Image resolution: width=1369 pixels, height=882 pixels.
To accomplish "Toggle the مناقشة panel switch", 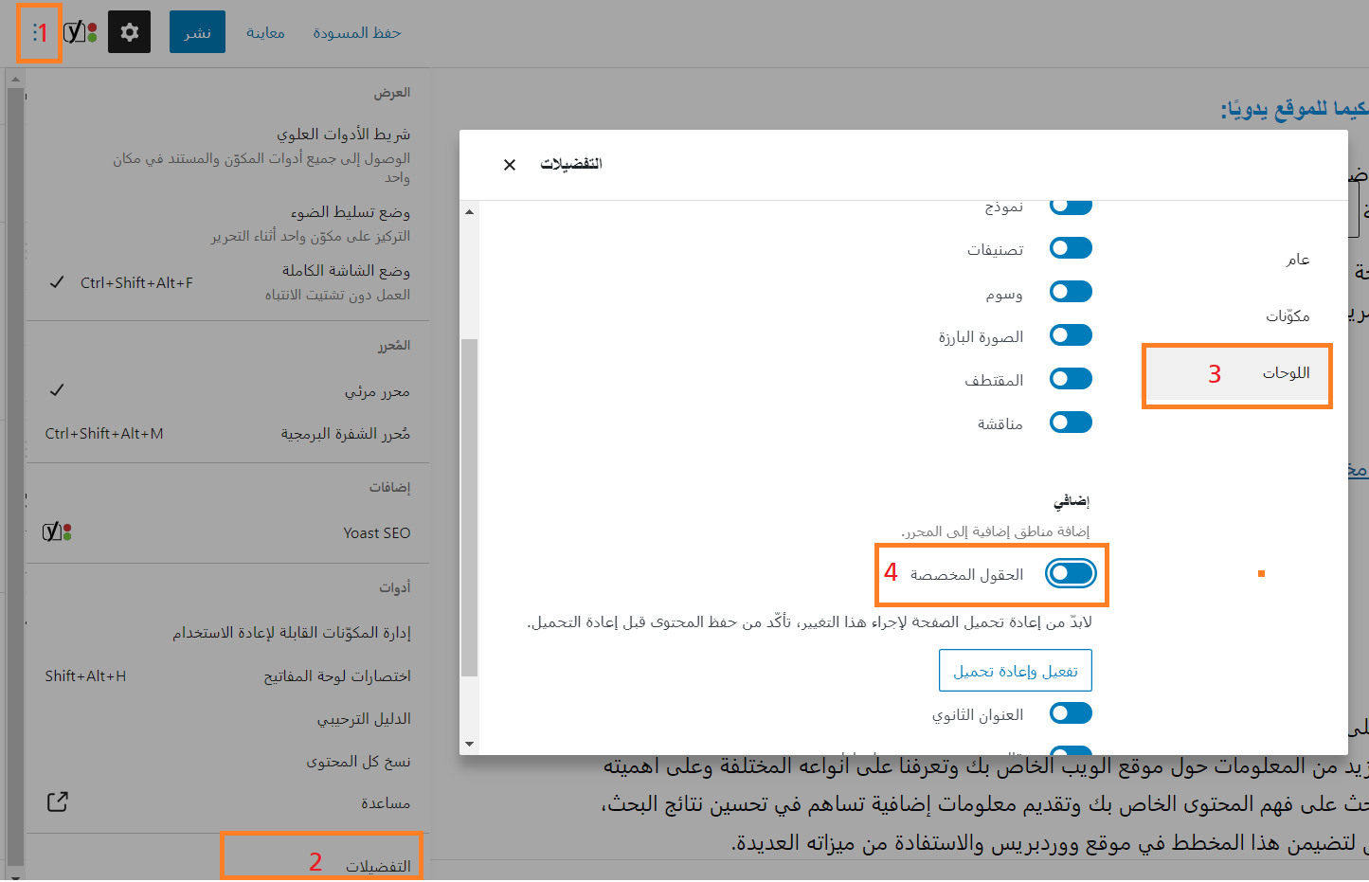I will pos(1071,423).
